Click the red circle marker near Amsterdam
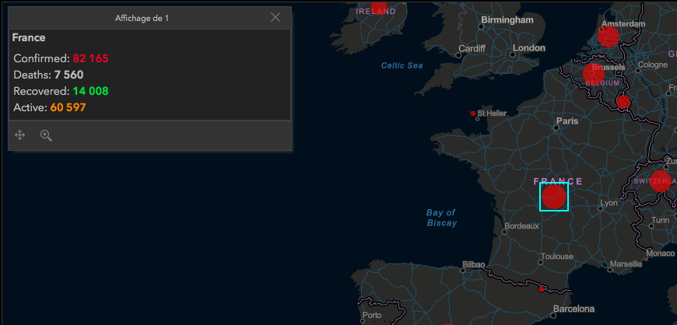 point(609,36)
